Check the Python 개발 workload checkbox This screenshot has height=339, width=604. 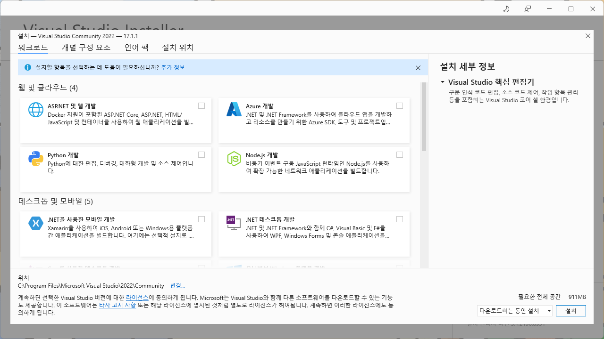tap(201, 155)
